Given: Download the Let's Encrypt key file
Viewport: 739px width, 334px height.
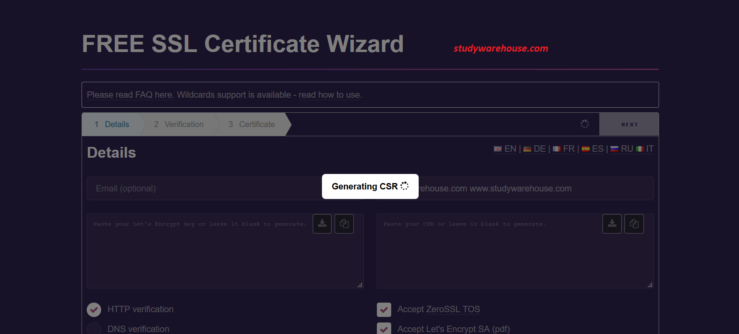Looking at the screenshot, I should click(x=322, y=224).
